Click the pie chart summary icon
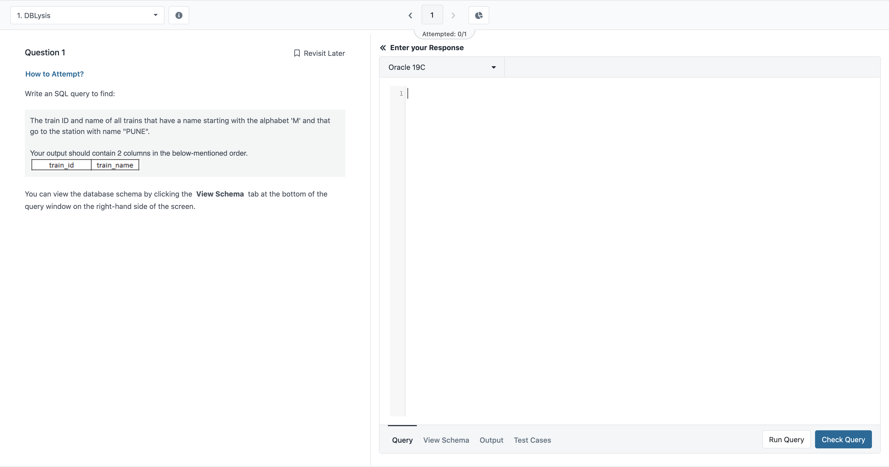Viewport: 889px width, 467px height. click(479, 15)
